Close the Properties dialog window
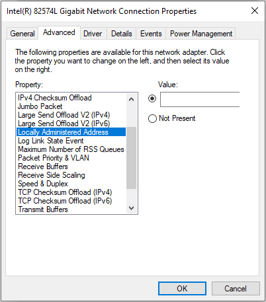 [255, 11]
